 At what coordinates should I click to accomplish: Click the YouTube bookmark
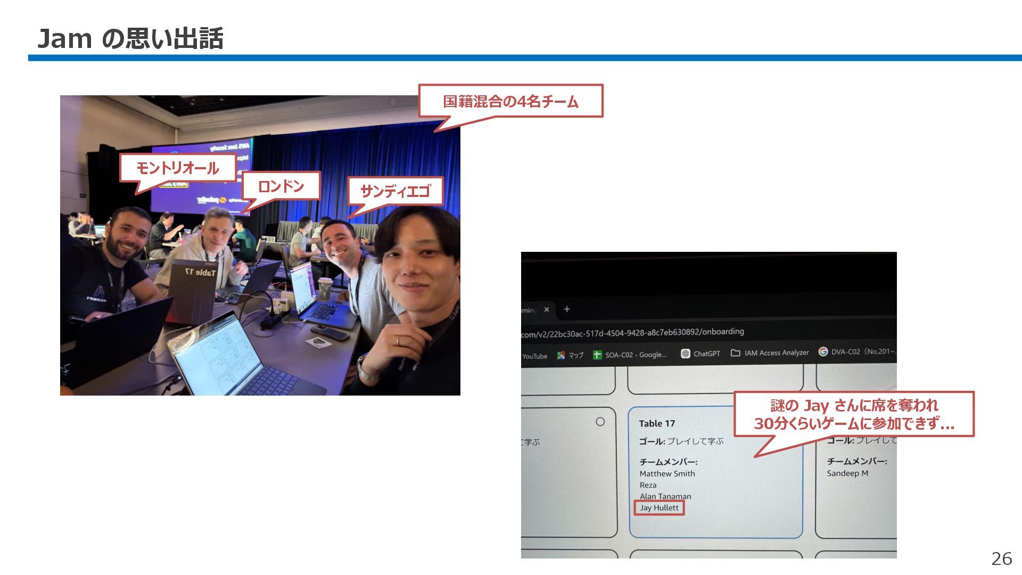point(534,356)
